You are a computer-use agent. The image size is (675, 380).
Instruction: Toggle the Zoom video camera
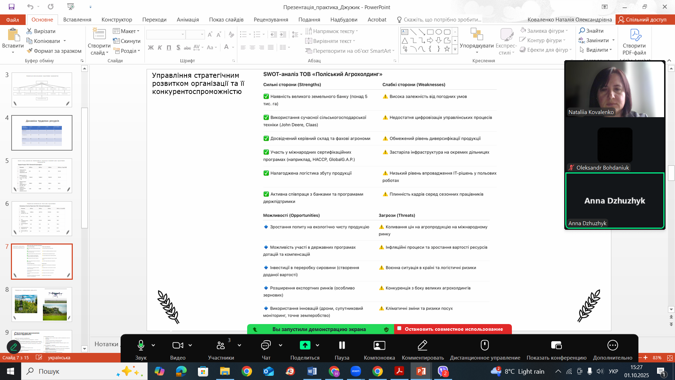[x=178, y=346]
